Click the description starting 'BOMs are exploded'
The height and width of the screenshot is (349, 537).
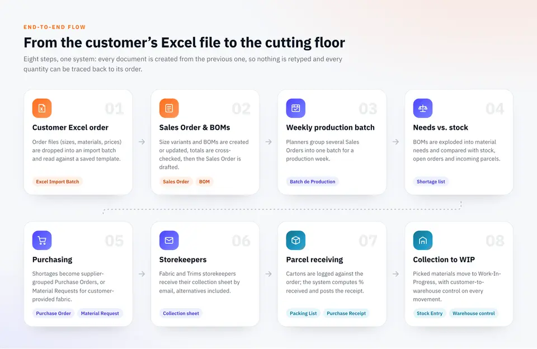tap(456, 150)
